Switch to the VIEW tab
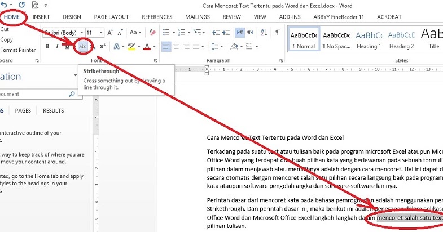Image resolution: width=443 pixels, height=232 pixels. tap(260, 17)
